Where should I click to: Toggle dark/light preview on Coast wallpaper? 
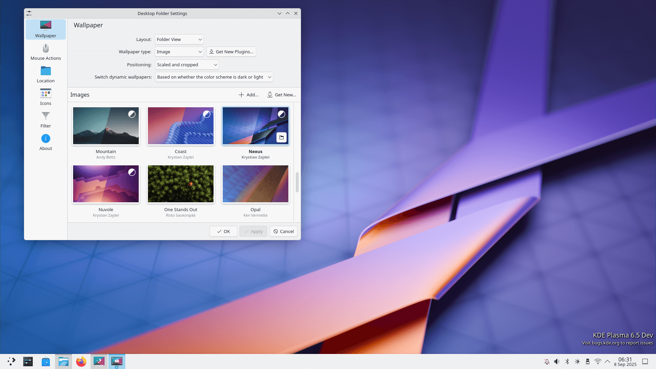pyautogui.click(x=207, y=114)
